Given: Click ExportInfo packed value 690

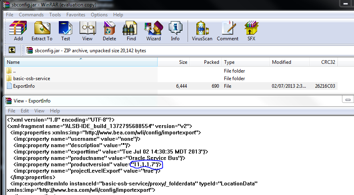Looking at the screenshot, I should click(215, 86).
